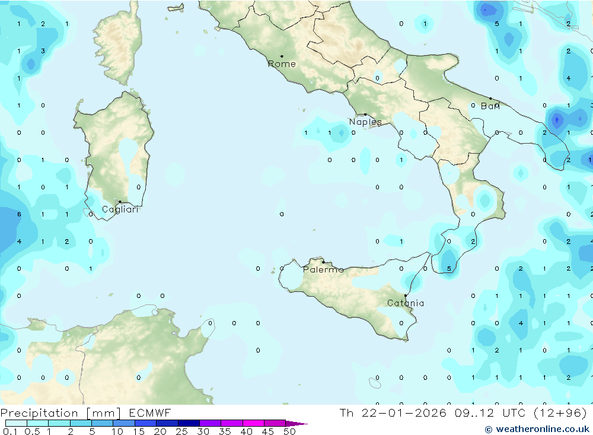Click the Naples city marker dot
Screen dimensions: 593x435
[365, 115]
